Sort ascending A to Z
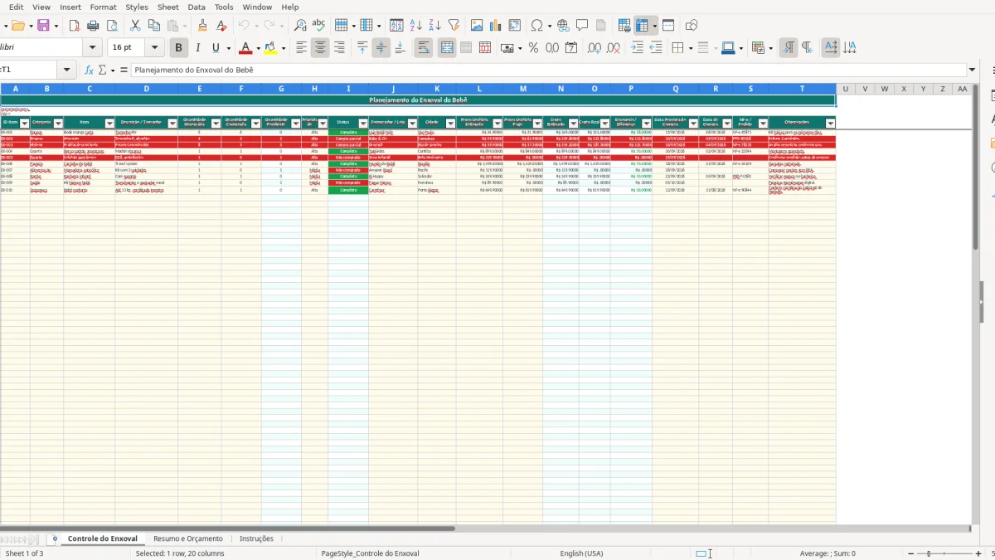Screen dimensions: 995x560 tap(416, 26)
